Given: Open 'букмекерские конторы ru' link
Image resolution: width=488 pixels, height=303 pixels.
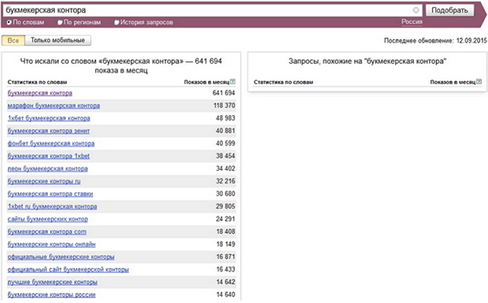Looking at the screenshot, I should (44, 181).
